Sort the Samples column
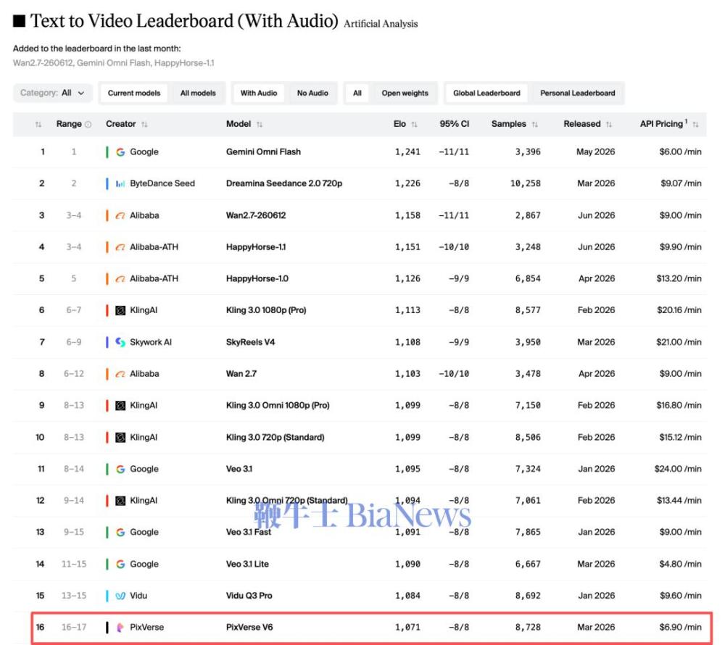Viewport: 725px width, 645px height. (x=535, y=124)
